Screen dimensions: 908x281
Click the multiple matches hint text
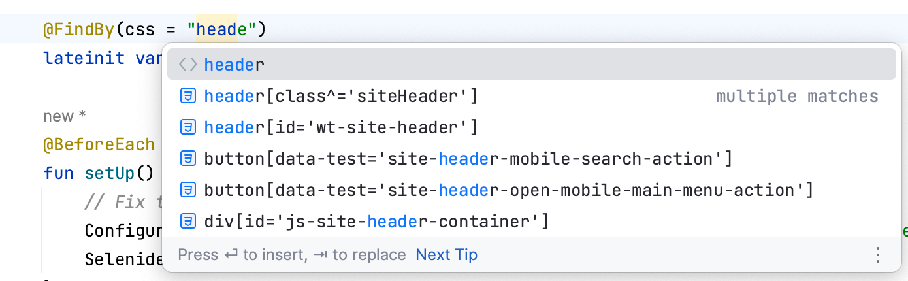coord(797,97)
